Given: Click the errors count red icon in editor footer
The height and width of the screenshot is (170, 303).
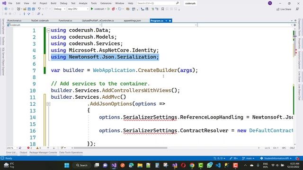Looking at the screenshot, I should click(x=28, y=148).
